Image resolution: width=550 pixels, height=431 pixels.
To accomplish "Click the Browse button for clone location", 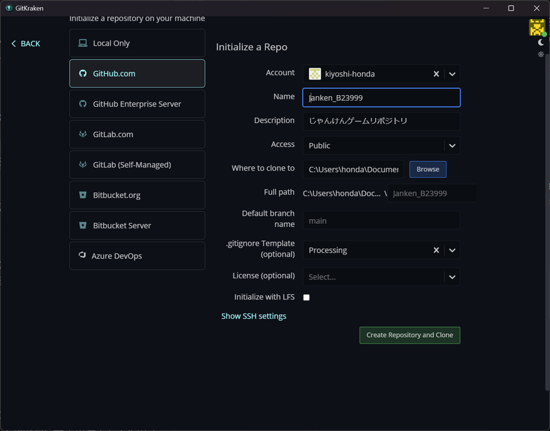I will [428, 169].
